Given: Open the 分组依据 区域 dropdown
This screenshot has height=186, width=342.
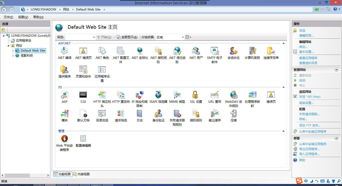Looking at the screenshot, I should pyautogui.click(x=170, y=37).
